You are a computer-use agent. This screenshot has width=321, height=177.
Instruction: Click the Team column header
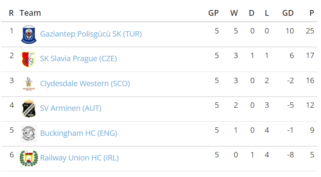click(x=30, y=13)
